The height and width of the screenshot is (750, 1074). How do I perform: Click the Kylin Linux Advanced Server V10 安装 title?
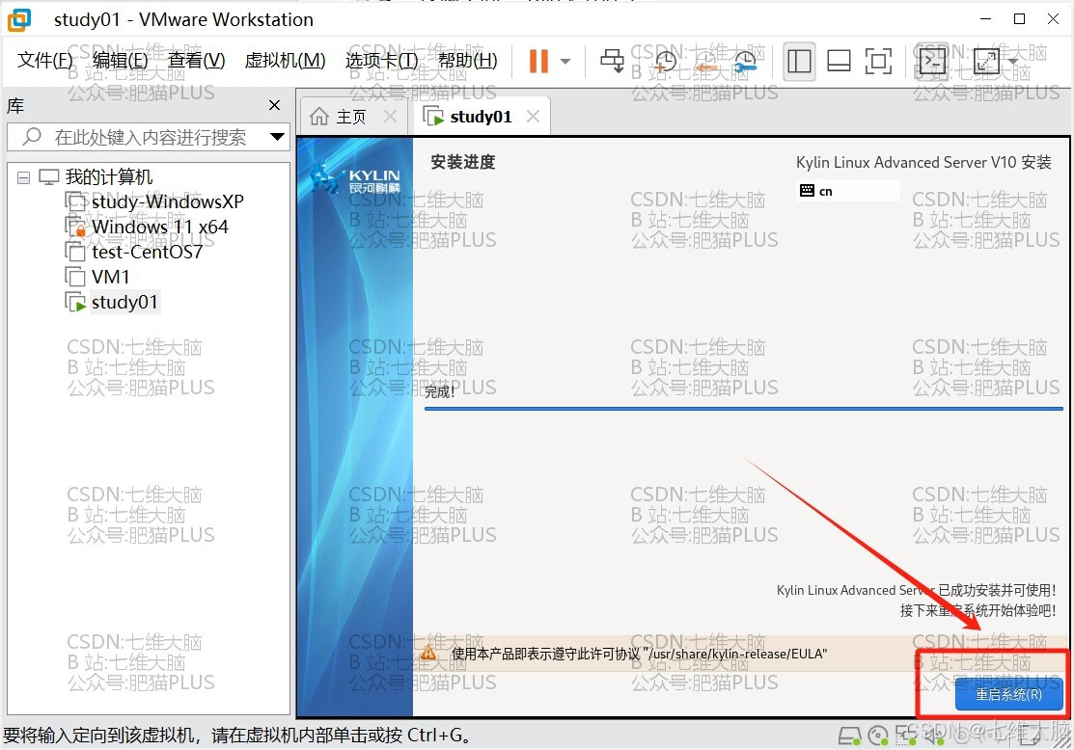click(923, 162)
